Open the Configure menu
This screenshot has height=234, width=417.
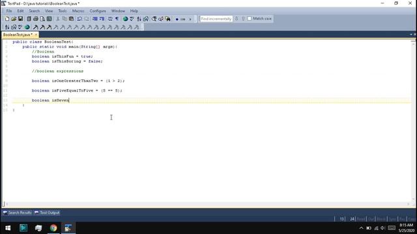98,11
